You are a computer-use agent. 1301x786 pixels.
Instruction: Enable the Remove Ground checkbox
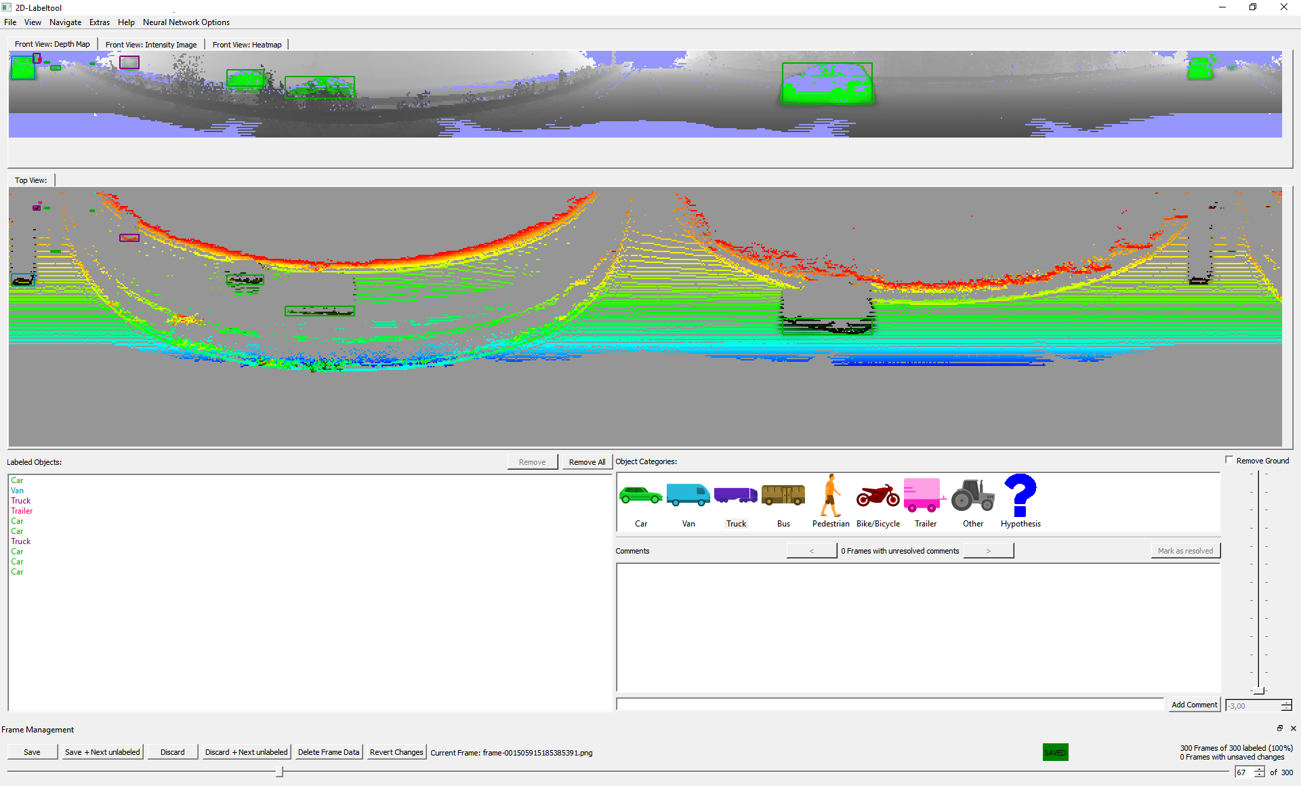(x=1229, y=459)
